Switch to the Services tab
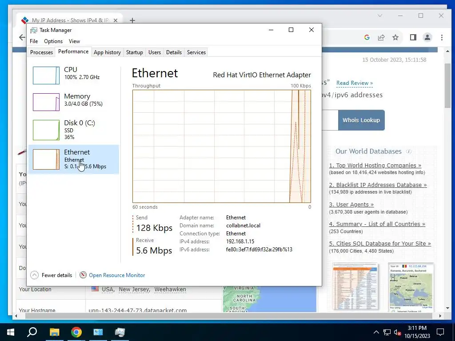 coord(196,52)
